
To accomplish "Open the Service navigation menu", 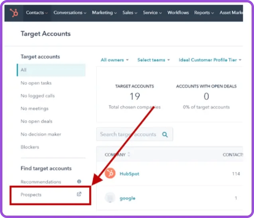I will tap(152, 13).
